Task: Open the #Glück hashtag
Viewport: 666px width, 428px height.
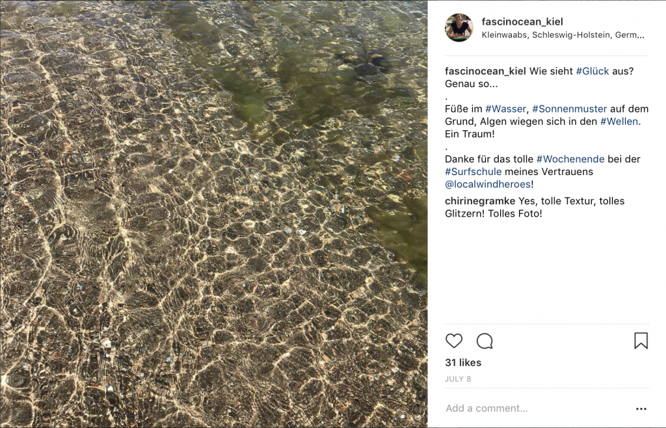Action: [x=592, y=71]
